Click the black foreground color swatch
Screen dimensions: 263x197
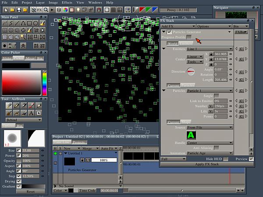pyautogui.click(x=16, y=65)
